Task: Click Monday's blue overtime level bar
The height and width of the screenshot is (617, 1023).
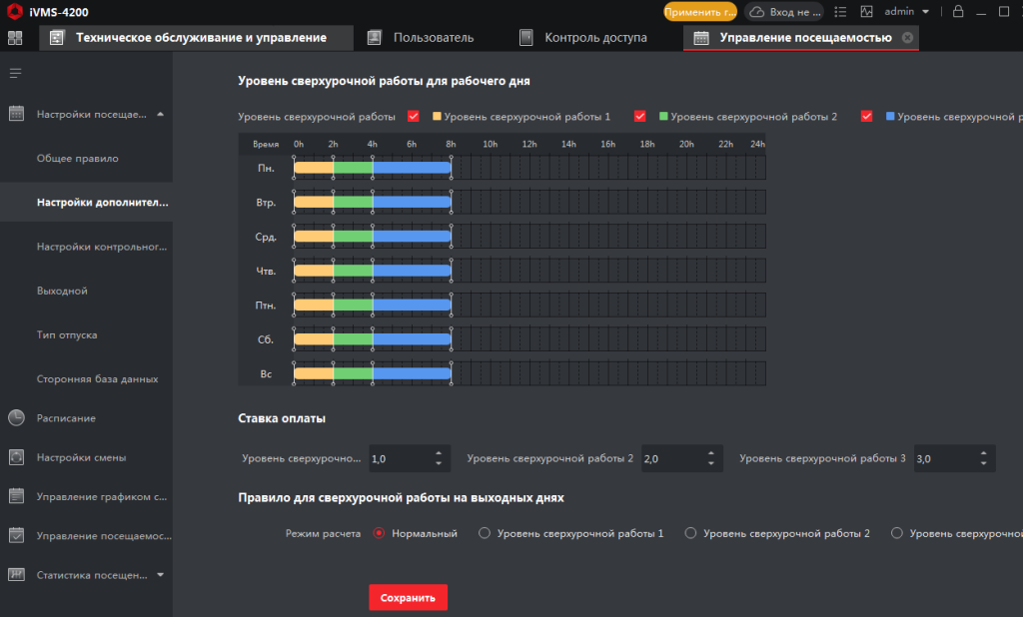Action: [412, 168]
